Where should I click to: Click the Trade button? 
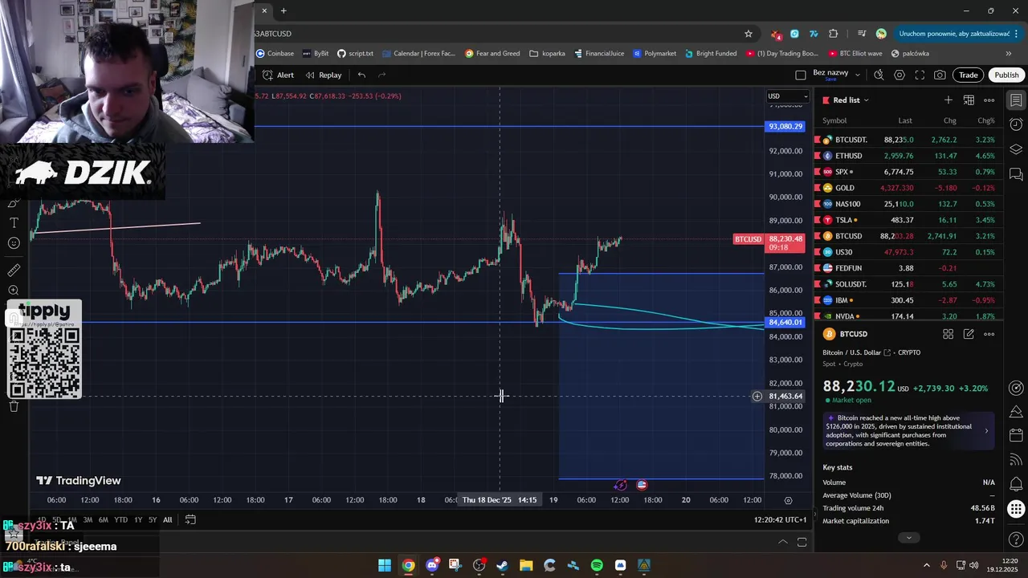click(969, 75)
